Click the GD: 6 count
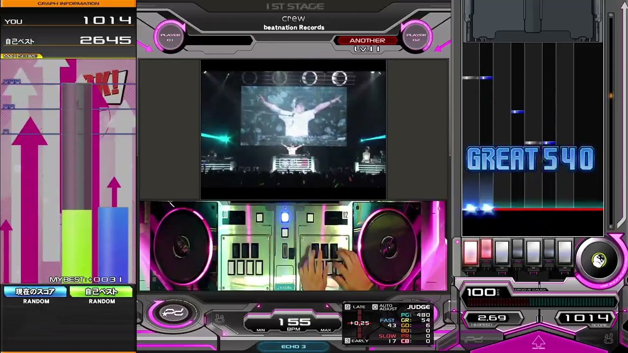Viewport: 628px width, 353px height. click(416, 326)
